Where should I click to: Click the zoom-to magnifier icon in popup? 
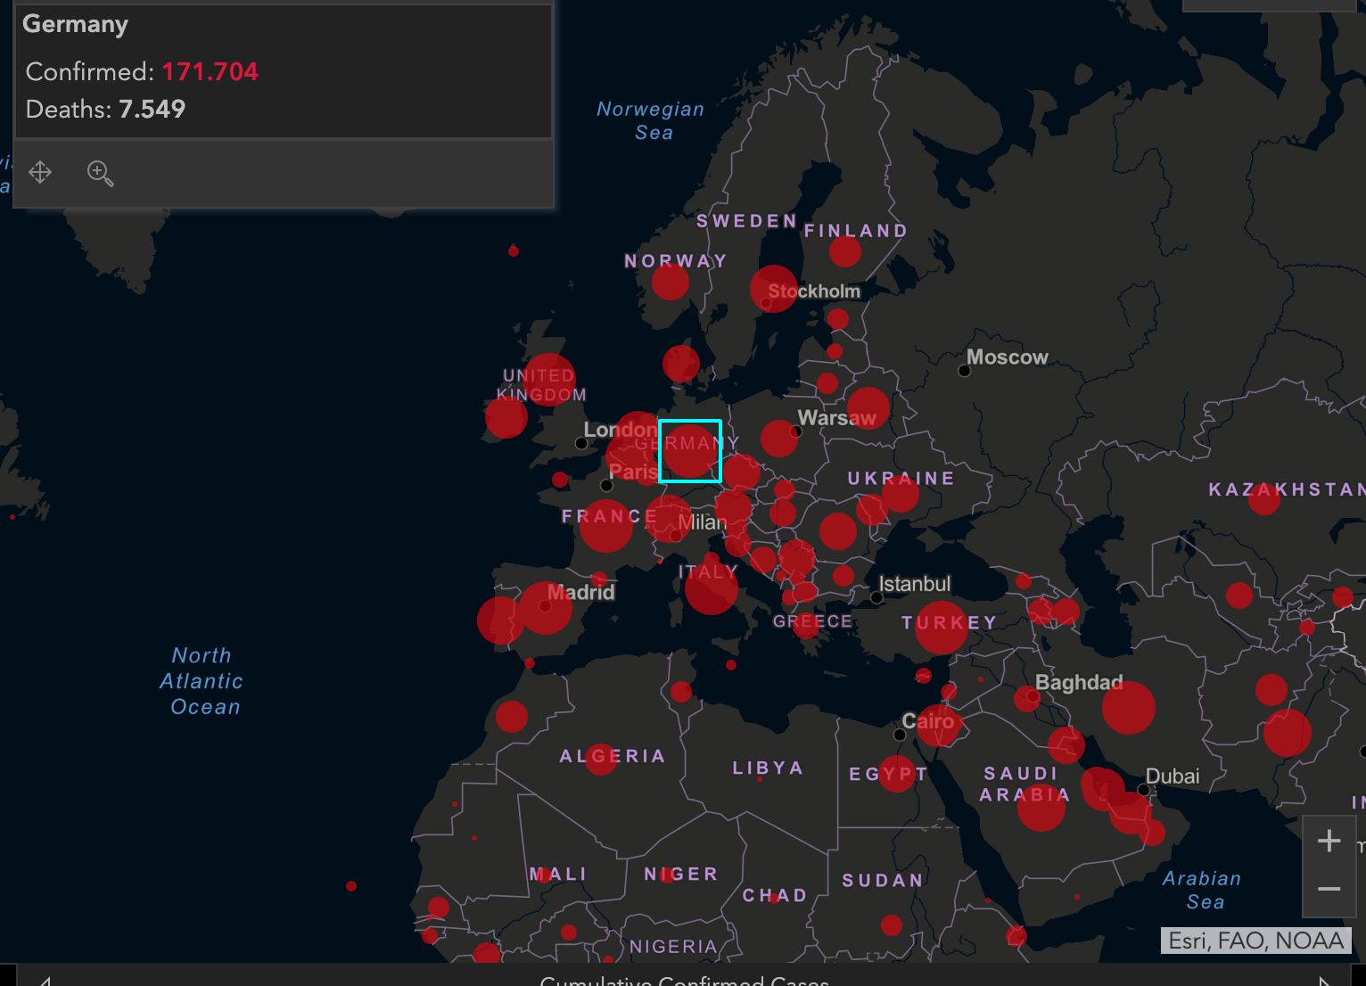coord(100,173)
